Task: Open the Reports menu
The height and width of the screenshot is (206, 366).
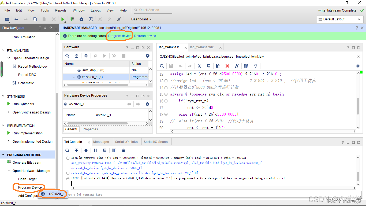Action: click(61, 10)
